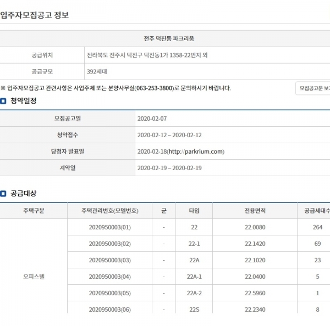The width and height of the screenshot is (330, 326).
Task: Click area value 22.0400
Action: pos(255,277)
